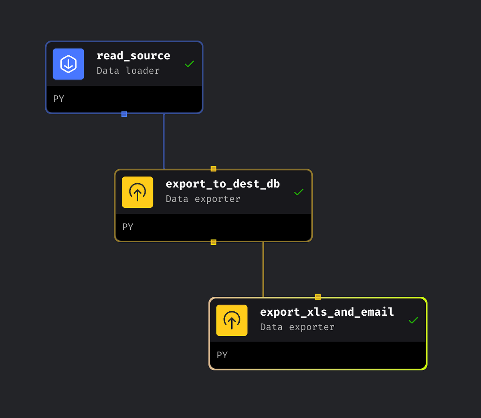The width and height of the screenshot is (481, 418).
Task: Toggle the success checkmark on export_to_dest_db
Action: point(299,192)
